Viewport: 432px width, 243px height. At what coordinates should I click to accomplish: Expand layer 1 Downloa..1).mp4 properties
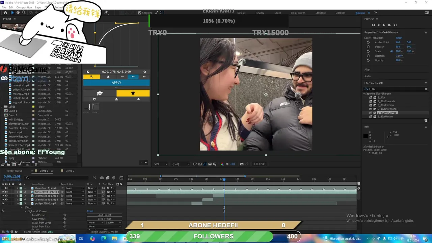point(18,188)
